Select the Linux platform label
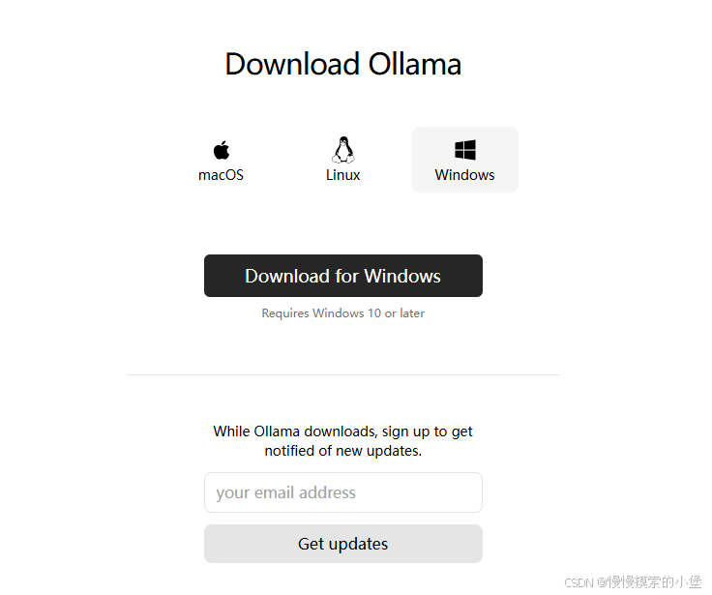Screen dimensions: 712x595 [343, 175]
